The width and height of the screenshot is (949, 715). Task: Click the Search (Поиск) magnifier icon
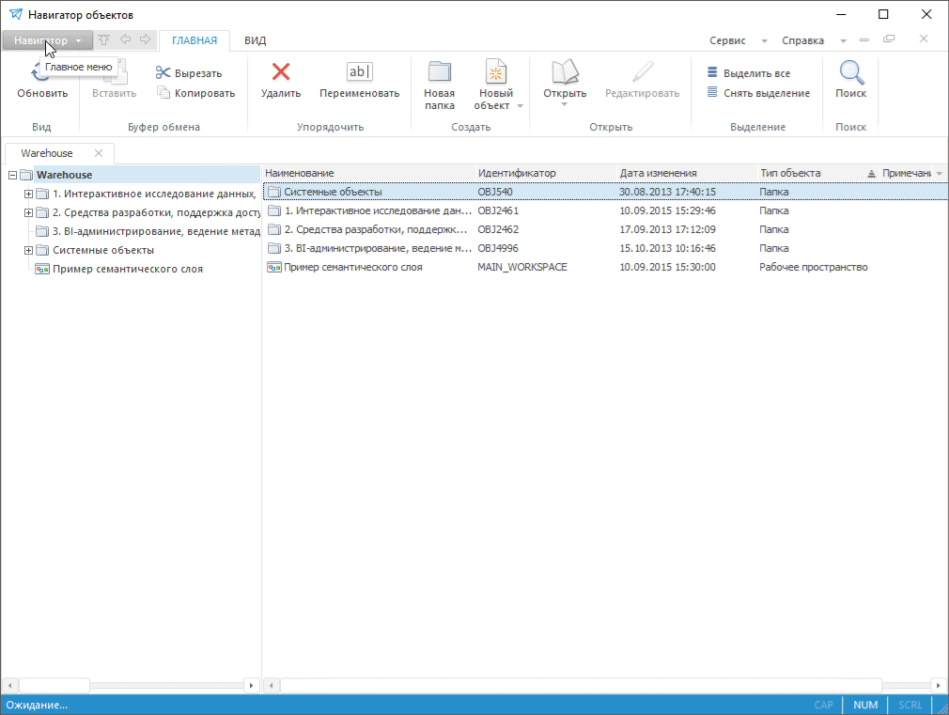(850, 72)
